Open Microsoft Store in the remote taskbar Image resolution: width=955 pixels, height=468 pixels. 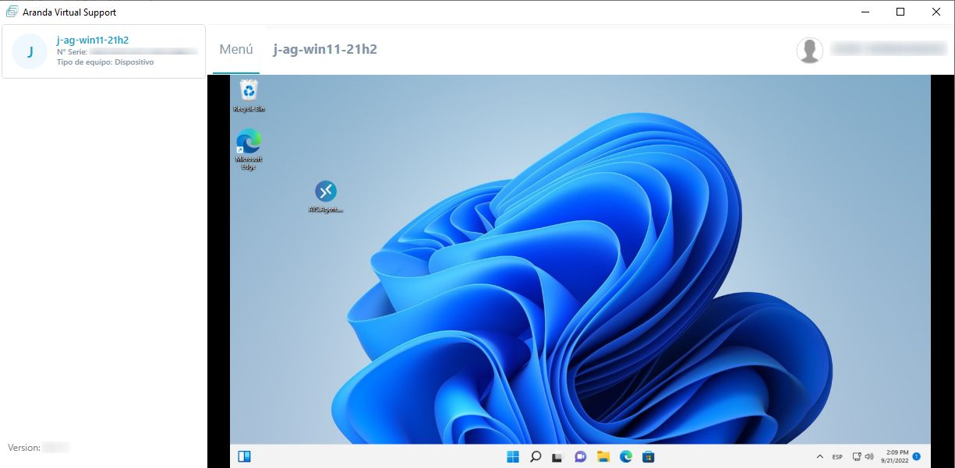click(648, 457)
